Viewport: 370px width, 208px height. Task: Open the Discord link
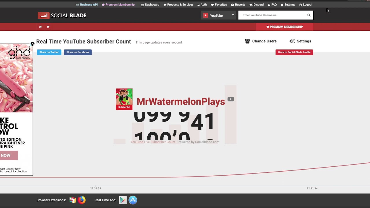pyautogui.click(x=257, y=5)
